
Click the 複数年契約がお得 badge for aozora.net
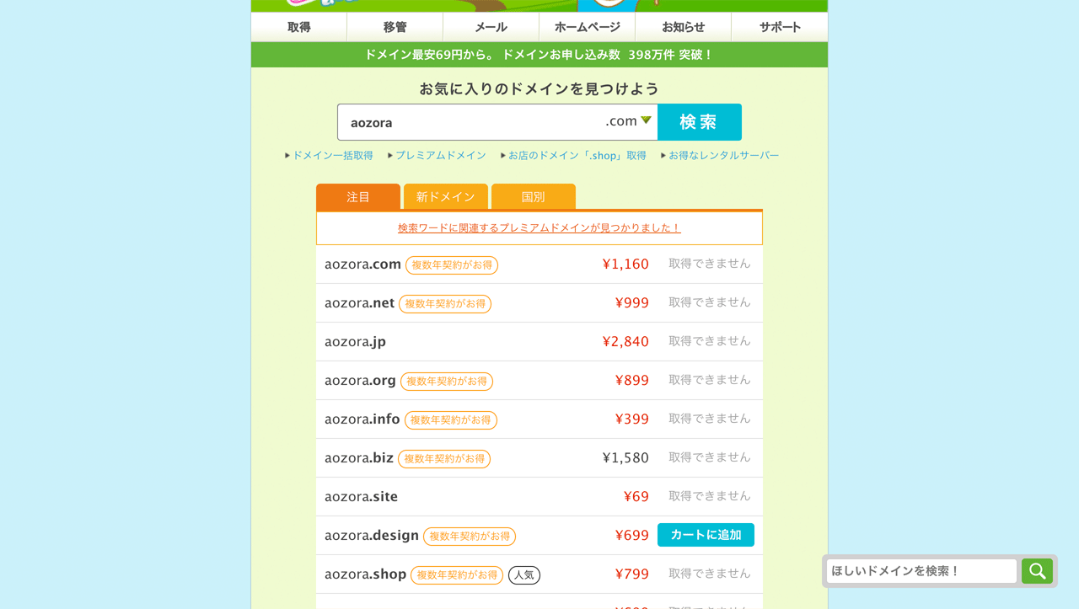click(445, 304)
